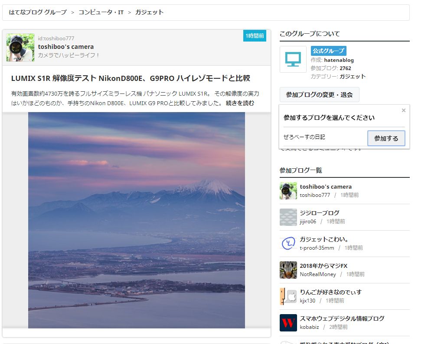Screen dimensions: 428x344
Task: Close the blog selection popup
Action: click(403, 110)
